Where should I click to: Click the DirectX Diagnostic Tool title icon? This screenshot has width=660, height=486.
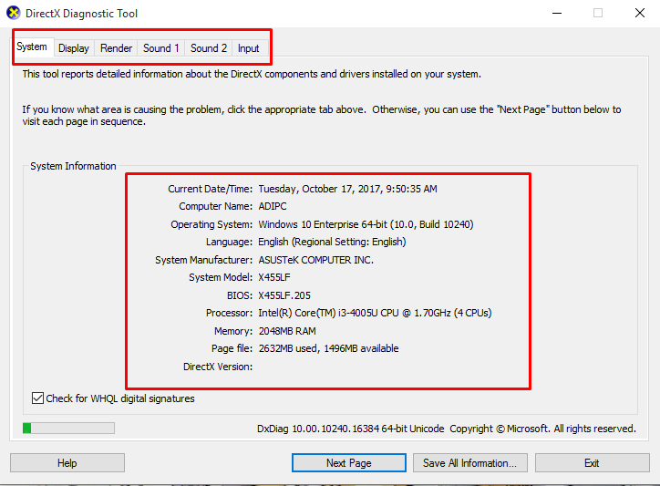click(13, 13)
